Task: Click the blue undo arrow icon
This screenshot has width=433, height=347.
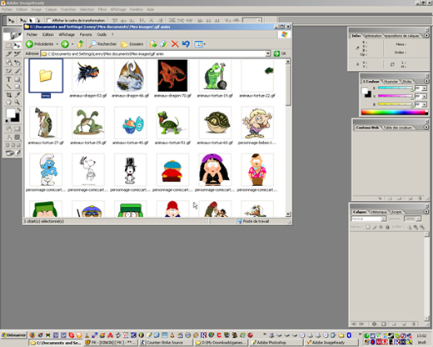Action: [186, 44]
